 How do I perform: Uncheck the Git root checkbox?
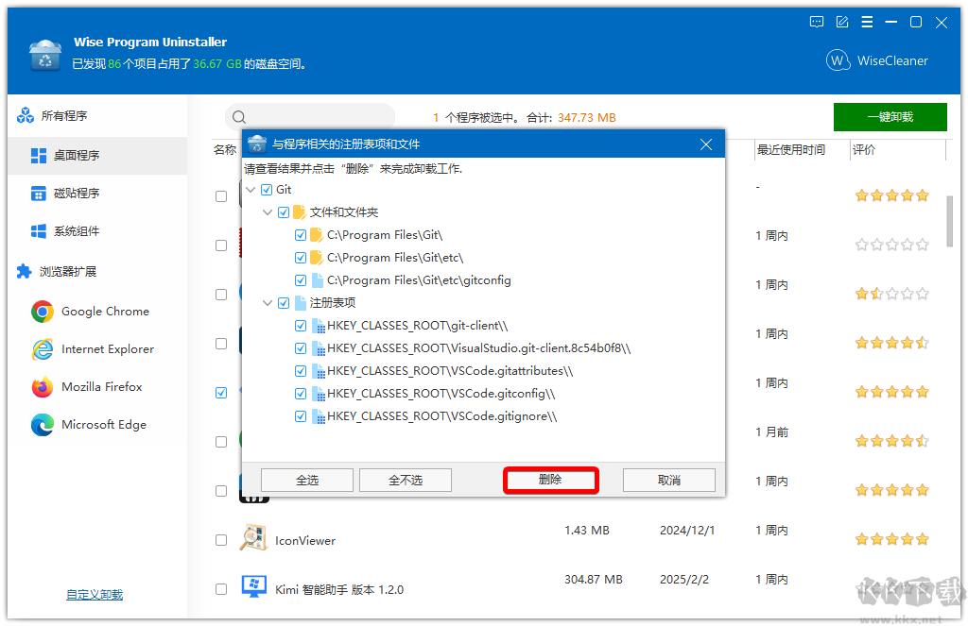click(x=267, y=190)
